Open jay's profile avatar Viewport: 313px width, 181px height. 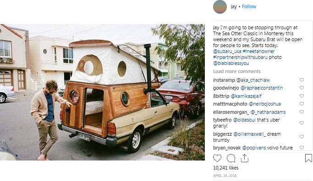[x=220, y=7]
